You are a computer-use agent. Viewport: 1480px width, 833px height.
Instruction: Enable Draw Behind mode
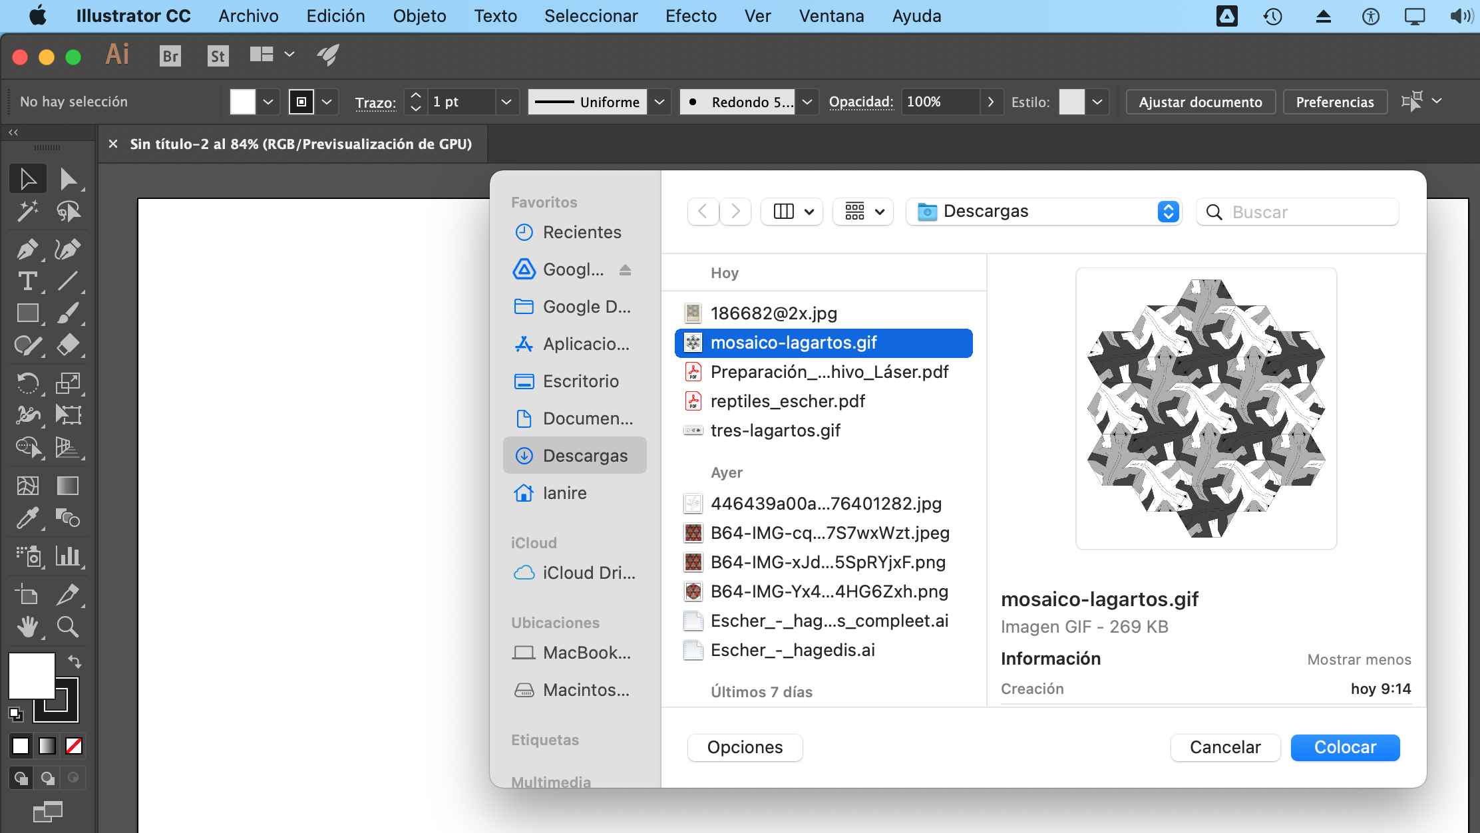pos(47,777)
